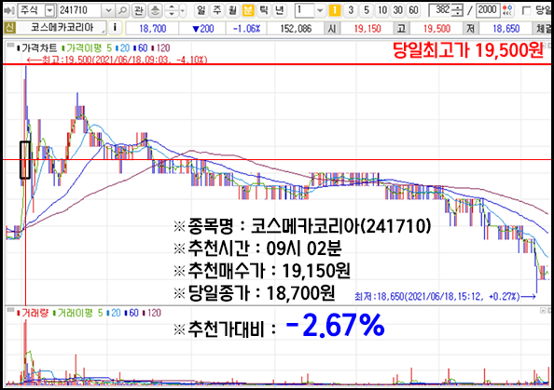Open the stock code search magnifier
This screenshot has height=390, width=554.
point(122,10)
